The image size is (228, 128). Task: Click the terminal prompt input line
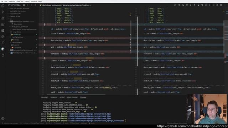tap(83, 121)
